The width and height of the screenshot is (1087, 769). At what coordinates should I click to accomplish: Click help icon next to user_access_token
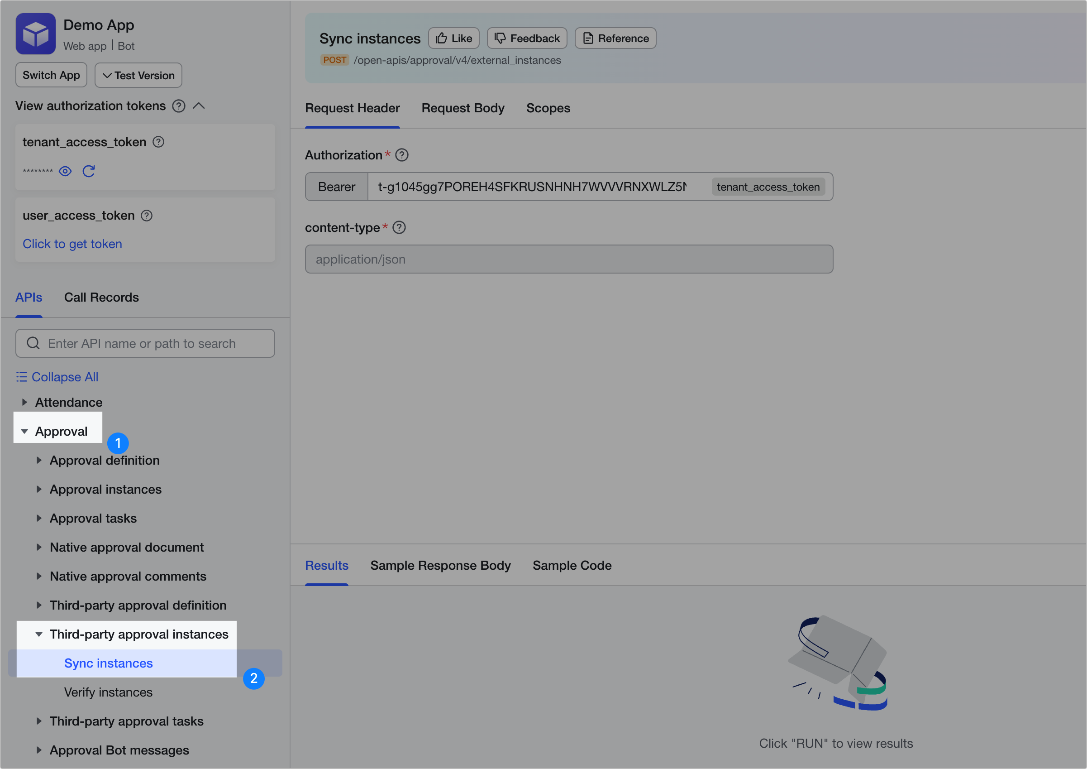coord(147,216)
